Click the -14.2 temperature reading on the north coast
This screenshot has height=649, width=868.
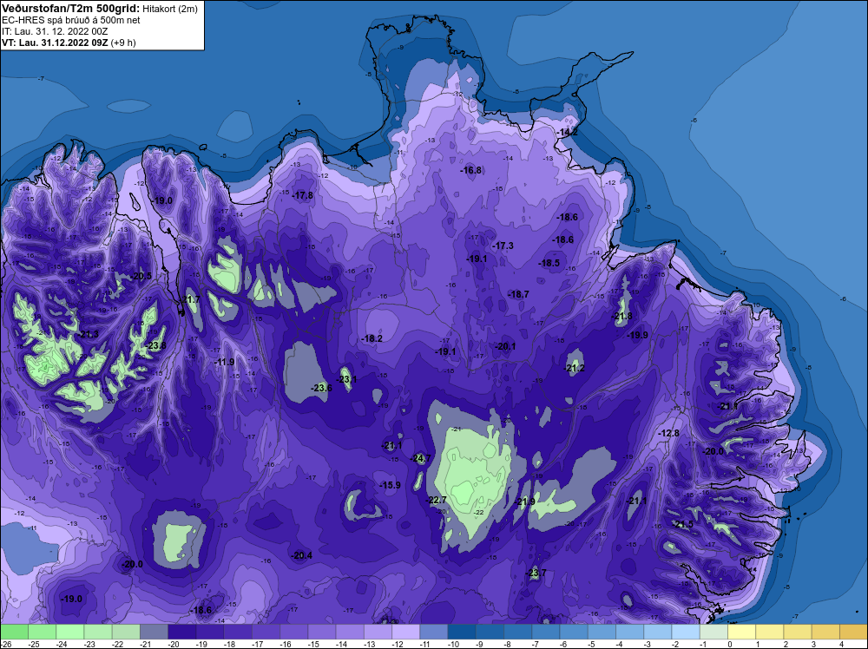tap(567, 133)
